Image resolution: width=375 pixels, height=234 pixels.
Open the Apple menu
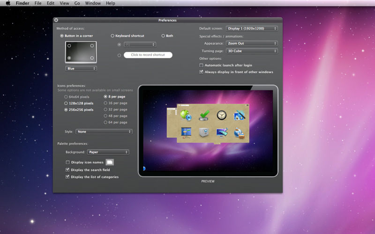pyautogui.click(x=8, y=3)
